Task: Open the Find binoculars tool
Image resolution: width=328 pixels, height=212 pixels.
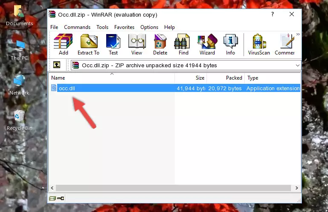Action: coord(183,45)
